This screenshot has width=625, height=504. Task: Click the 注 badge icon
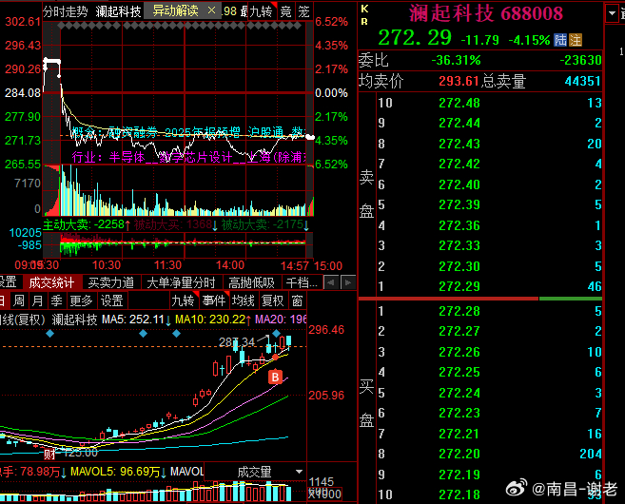pos(576,40)
